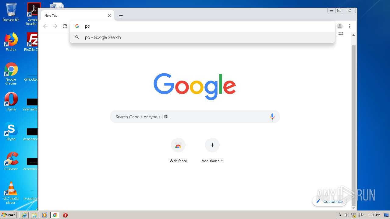Click the voice search microphone

click(272, 116)
